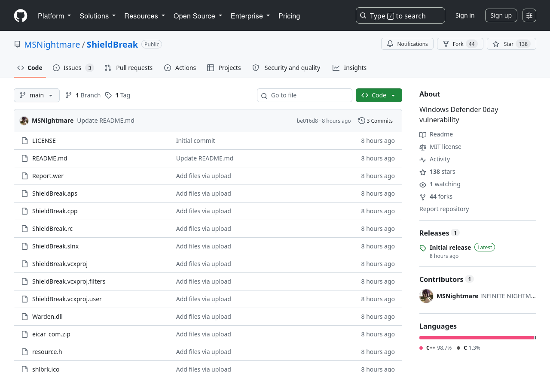Open the Initial release link
Image resolution: width=550 pixels, height=372 pixels.
[450, 247]
